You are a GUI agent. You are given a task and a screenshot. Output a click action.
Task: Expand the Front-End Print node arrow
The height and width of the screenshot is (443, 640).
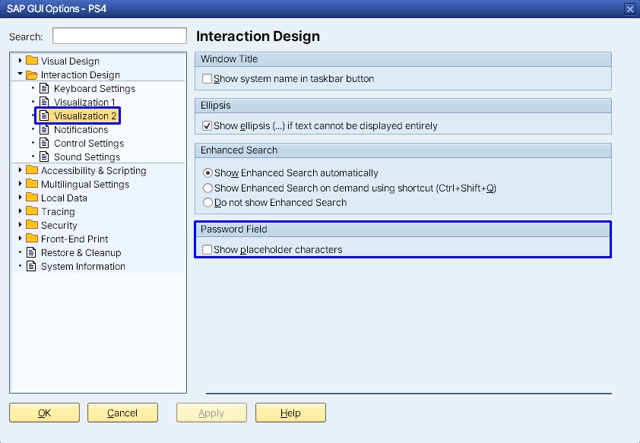[x=20, y=239]
